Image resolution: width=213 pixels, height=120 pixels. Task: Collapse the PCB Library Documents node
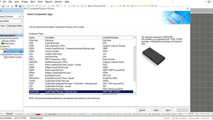1,49
